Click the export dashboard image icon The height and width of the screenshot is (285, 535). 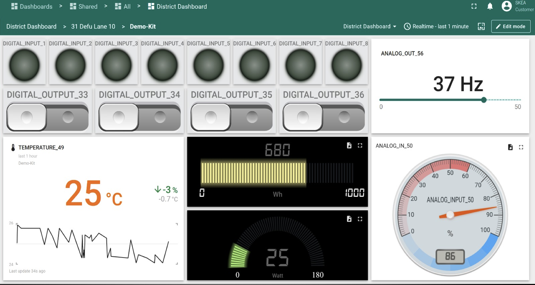[481, 27]
